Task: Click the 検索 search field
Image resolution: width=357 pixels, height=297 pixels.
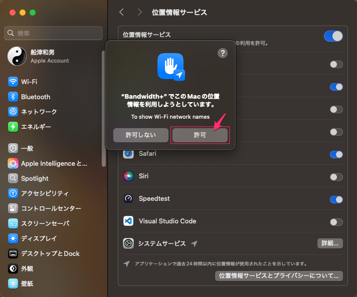Action: pyautogui.click(x=54, y=33)
